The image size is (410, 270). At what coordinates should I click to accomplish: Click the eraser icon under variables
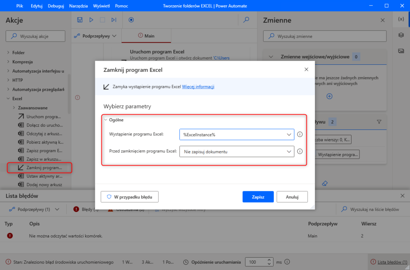(324, 183)
